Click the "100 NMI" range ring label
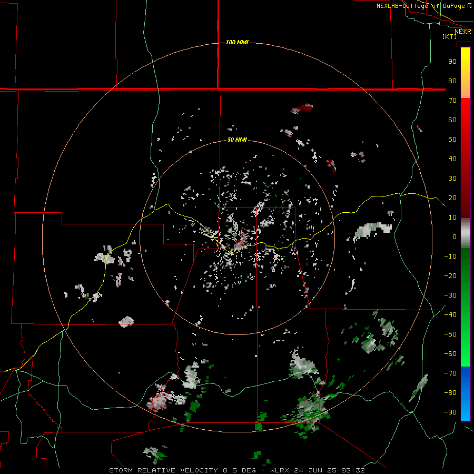The image size is (474, 474). (x=237, y=42)
